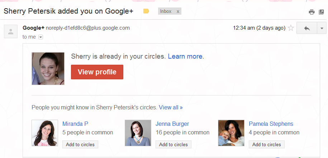Click View all » link
328x158 pixels.
(171, 107)
